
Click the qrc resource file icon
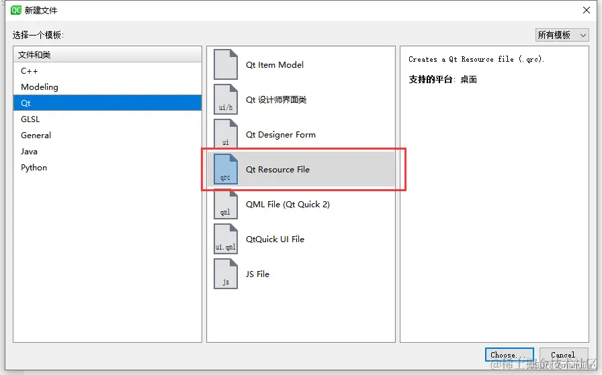coord(225,169)
